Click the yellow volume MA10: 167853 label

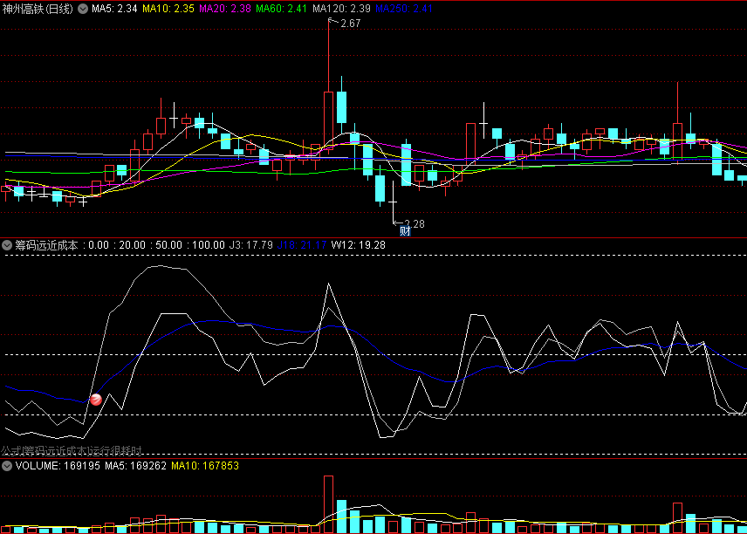205,466
